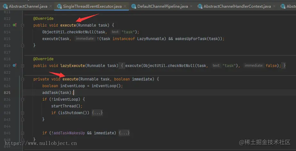
Task: Click the {...} placeholder after '&& immediate)'
Action: coord(124,133)
